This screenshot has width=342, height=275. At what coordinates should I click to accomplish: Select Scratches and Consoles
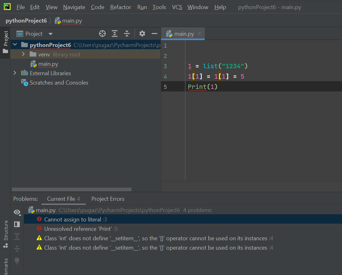point(59,83)
